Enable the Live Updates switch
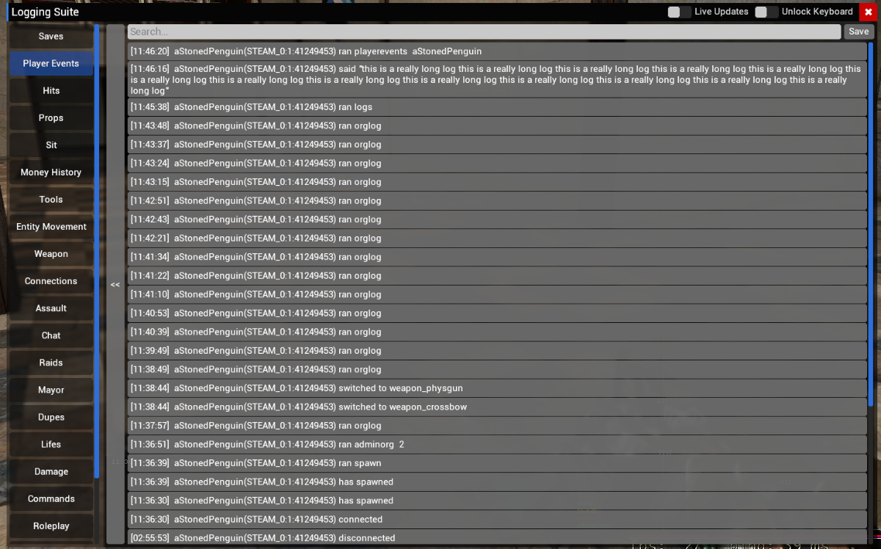This screenshot has width=881, height=549. 679,11
